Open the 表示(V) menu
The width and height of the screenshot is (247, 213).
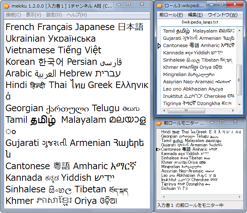point(33,15)
